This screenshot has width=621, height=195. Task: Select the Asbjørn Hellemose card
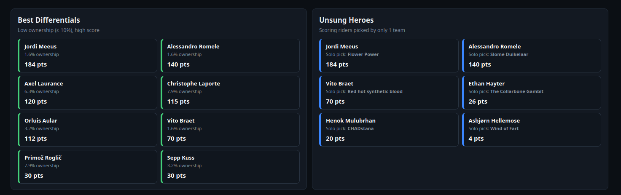point(532,130)
